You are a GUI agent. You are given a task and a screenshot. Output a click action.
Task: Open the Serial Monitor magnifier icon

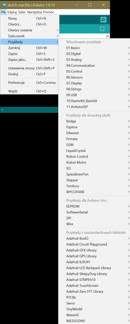pyautogui.click(x=103, y=20)
